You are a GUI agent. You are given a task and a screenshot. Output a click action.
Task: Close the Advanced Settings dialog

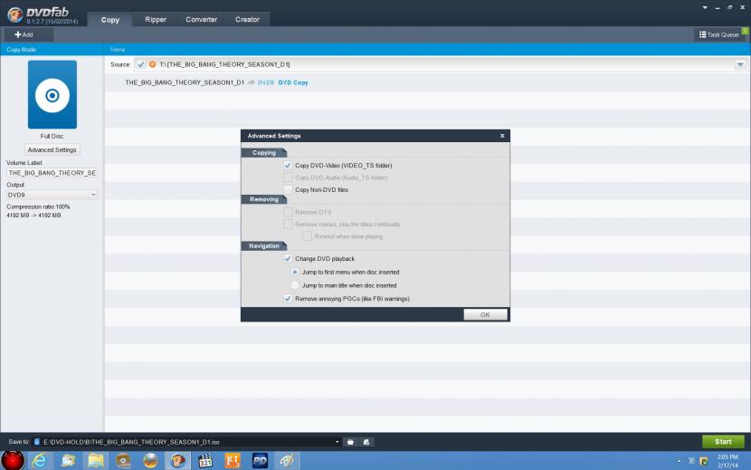click(502, 136)
